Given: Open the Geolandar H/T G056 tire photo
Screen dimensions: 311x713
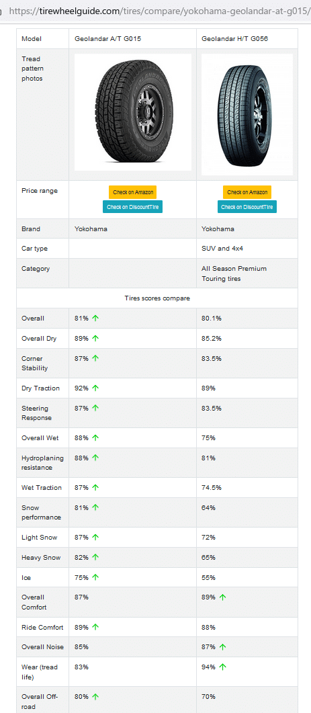Looking at the screenshot, I should [x=247, y=115].
